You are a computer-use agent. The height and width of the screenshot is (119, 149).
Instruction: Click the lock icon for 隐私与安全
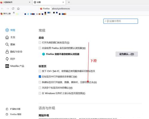point(7,52)
